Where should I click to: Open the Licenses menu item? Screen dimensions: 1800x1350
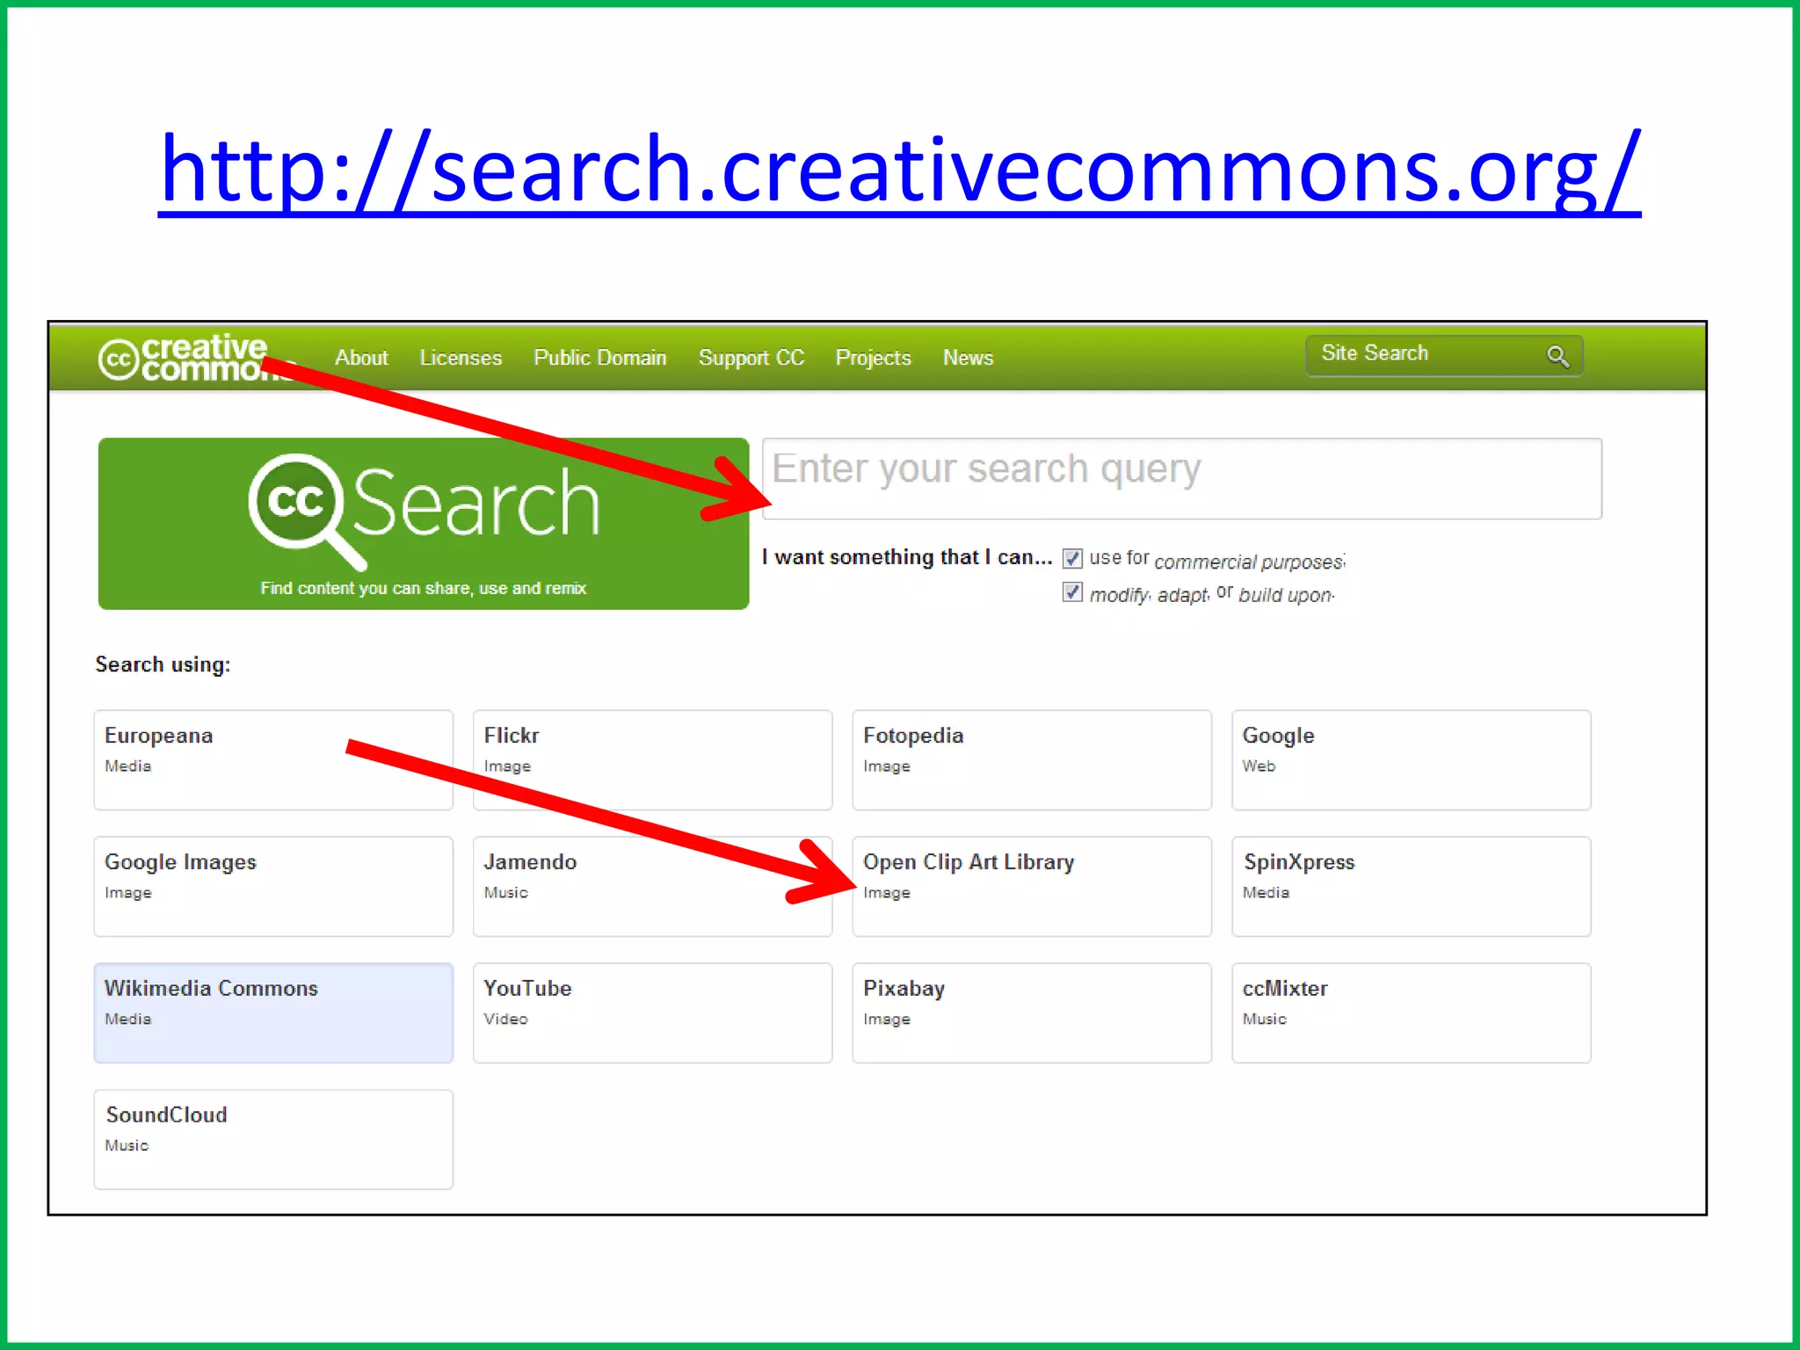coord(461,358)
